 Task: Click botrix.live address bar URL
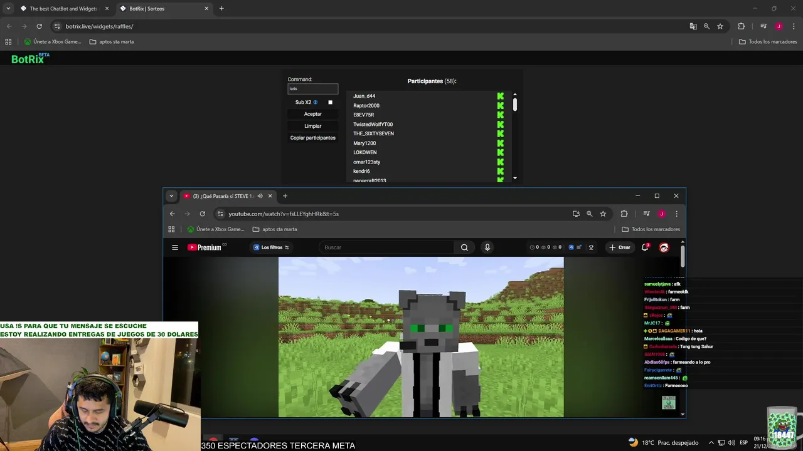click(99, 26)
